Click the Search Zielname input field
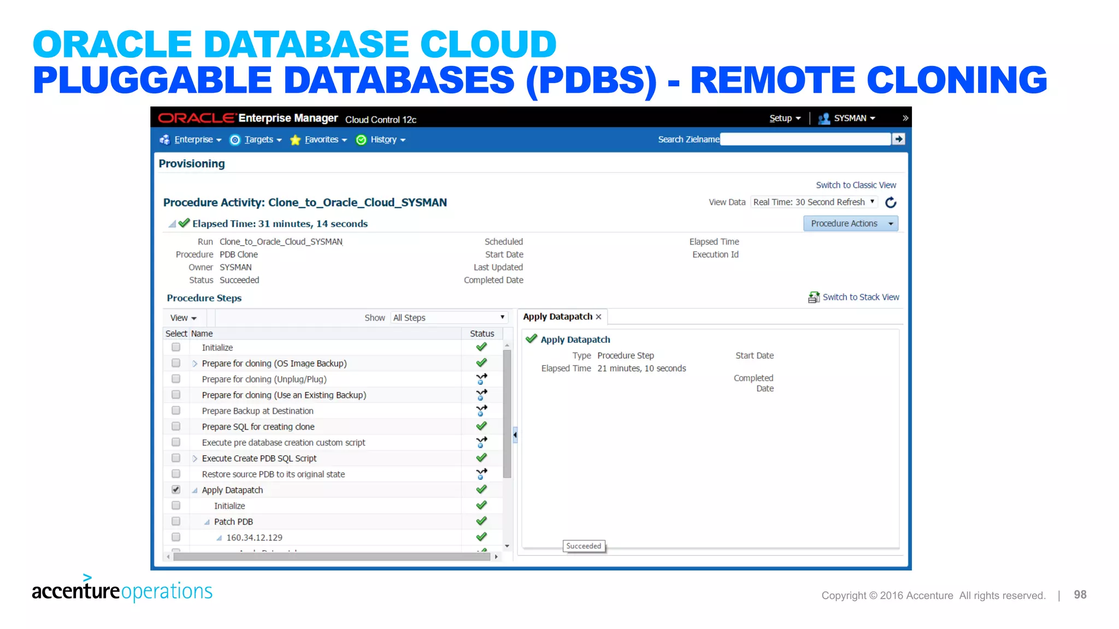 point(805,139)
